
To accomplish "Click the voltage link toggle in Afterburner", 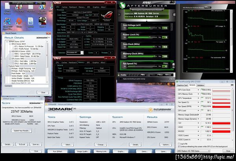I will 172,27.
